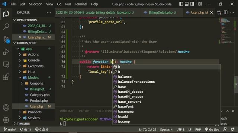The height and width of the screenshot is (133, 238).
Task: Expand the Console folder
Action: (20, 60)
